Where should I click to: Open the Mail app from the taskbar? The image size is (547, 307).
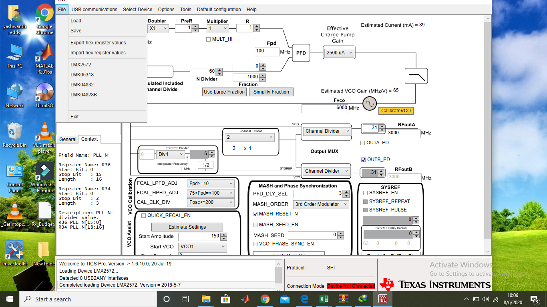coord(284,299)
